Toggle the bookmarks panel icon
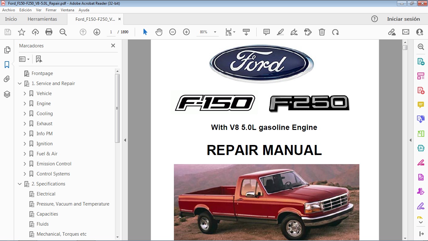428x241 pixels. pos(7,65)
